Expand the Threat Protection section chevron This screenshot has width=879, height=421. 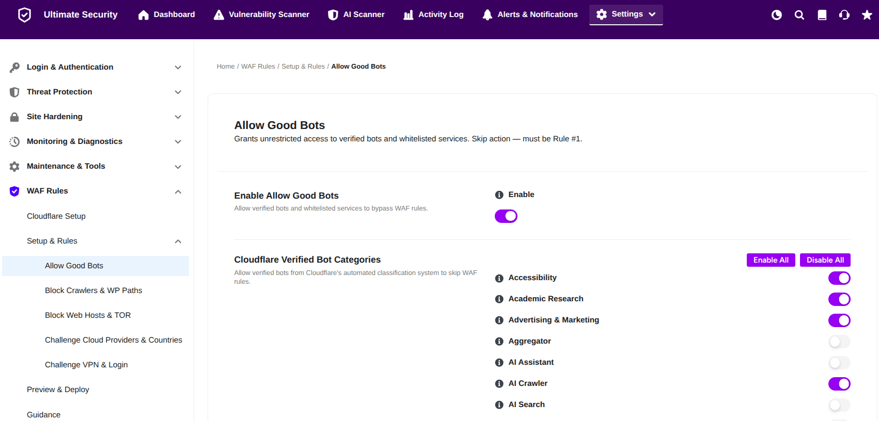[178, 92]
